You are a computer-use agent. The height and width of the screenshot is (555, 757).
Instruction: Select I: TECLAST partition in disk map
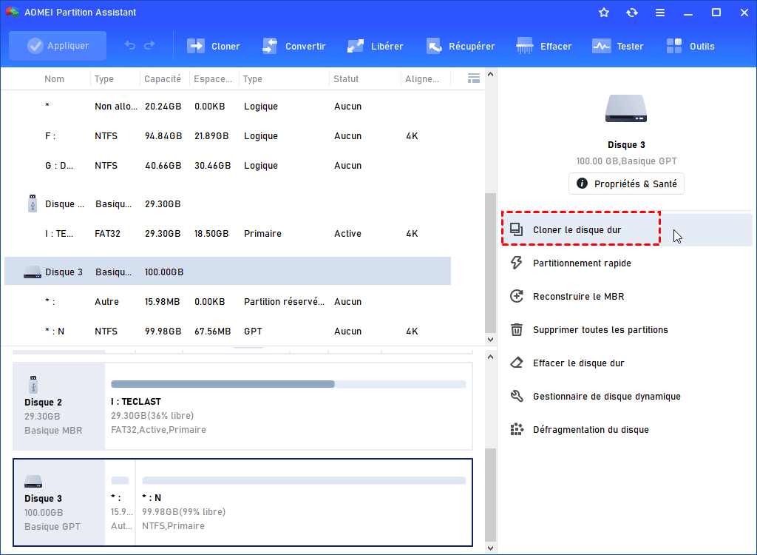(288, 406)
